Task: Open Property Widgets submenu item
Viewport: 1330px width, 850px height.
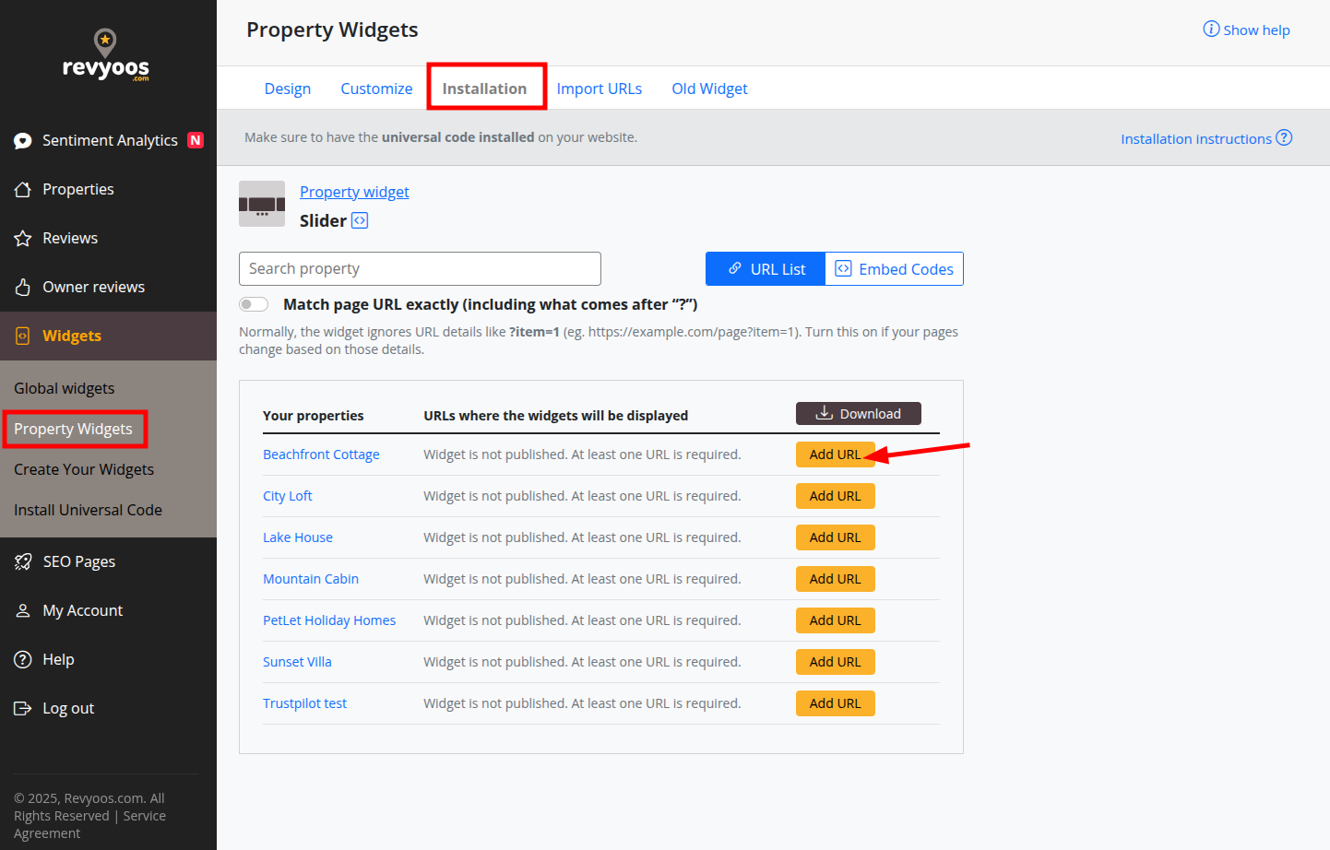Action: [x=73, y=429]
